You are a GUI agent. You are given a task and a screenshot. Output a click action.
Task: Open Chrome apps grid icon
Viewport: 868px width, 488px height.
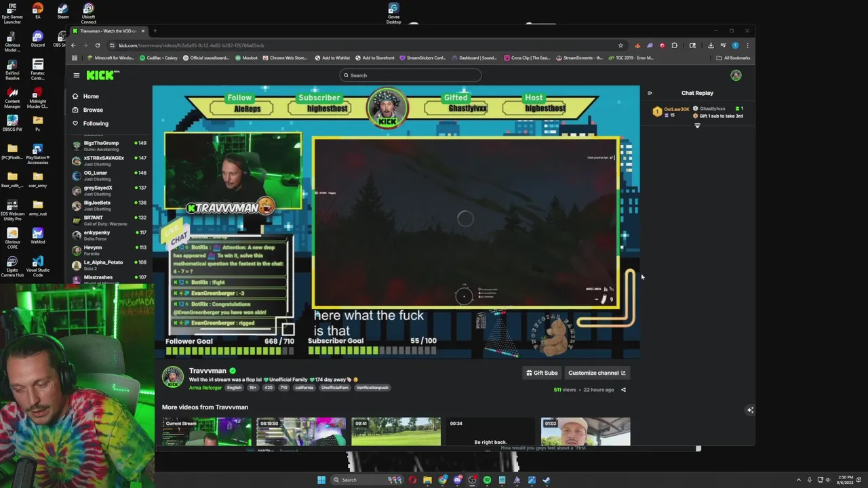pos(75,58)
